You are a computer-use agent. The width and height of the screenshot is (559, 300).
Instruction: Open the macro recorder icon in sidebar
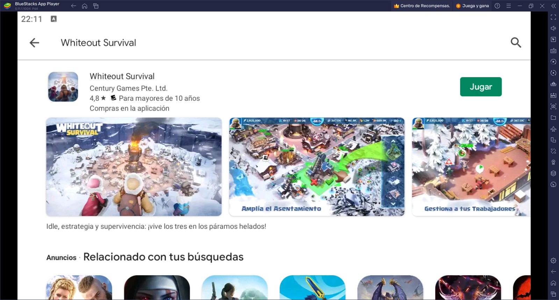click(x=553, y=62)
